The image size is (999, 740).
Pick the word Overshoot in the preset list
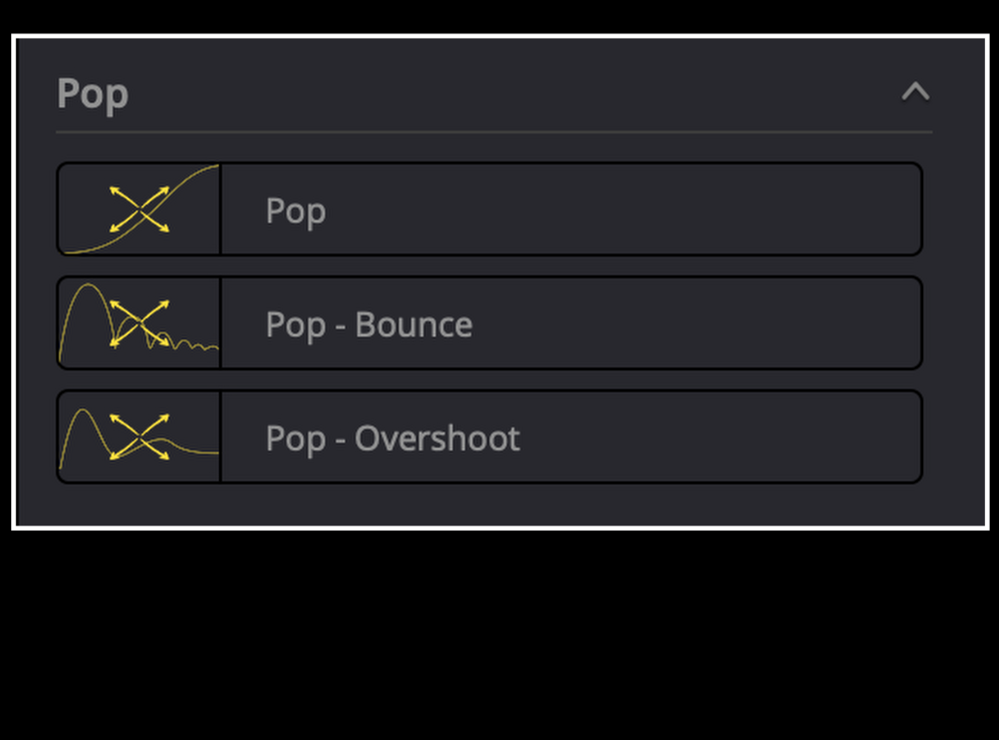pos(437,438)
